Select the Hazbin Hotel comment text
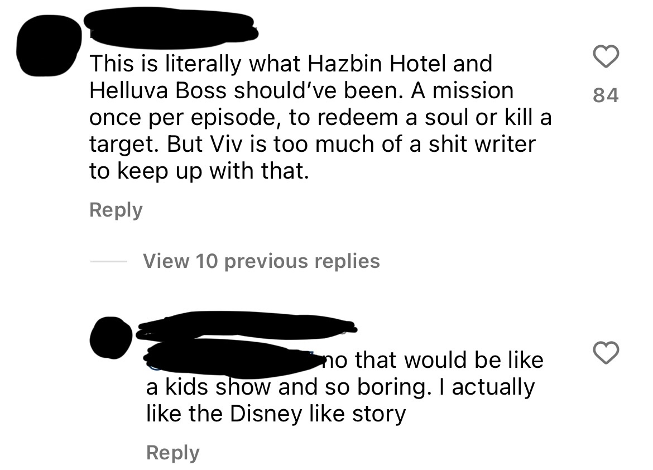 (x=320, y=117)
